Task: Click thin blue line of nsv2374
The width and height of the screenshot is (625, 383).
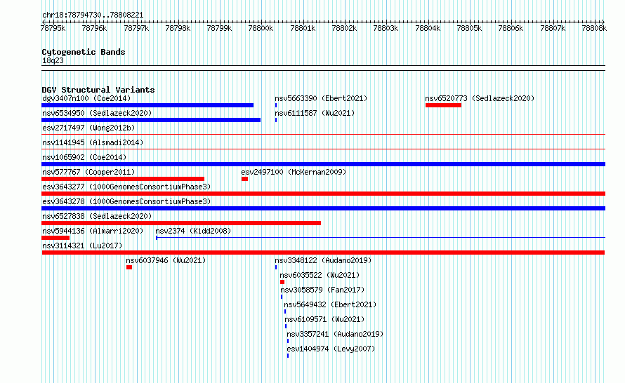Action: pos(381,238)
